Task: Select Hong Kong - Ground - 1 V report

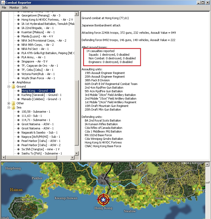Action: coord(38,91)
